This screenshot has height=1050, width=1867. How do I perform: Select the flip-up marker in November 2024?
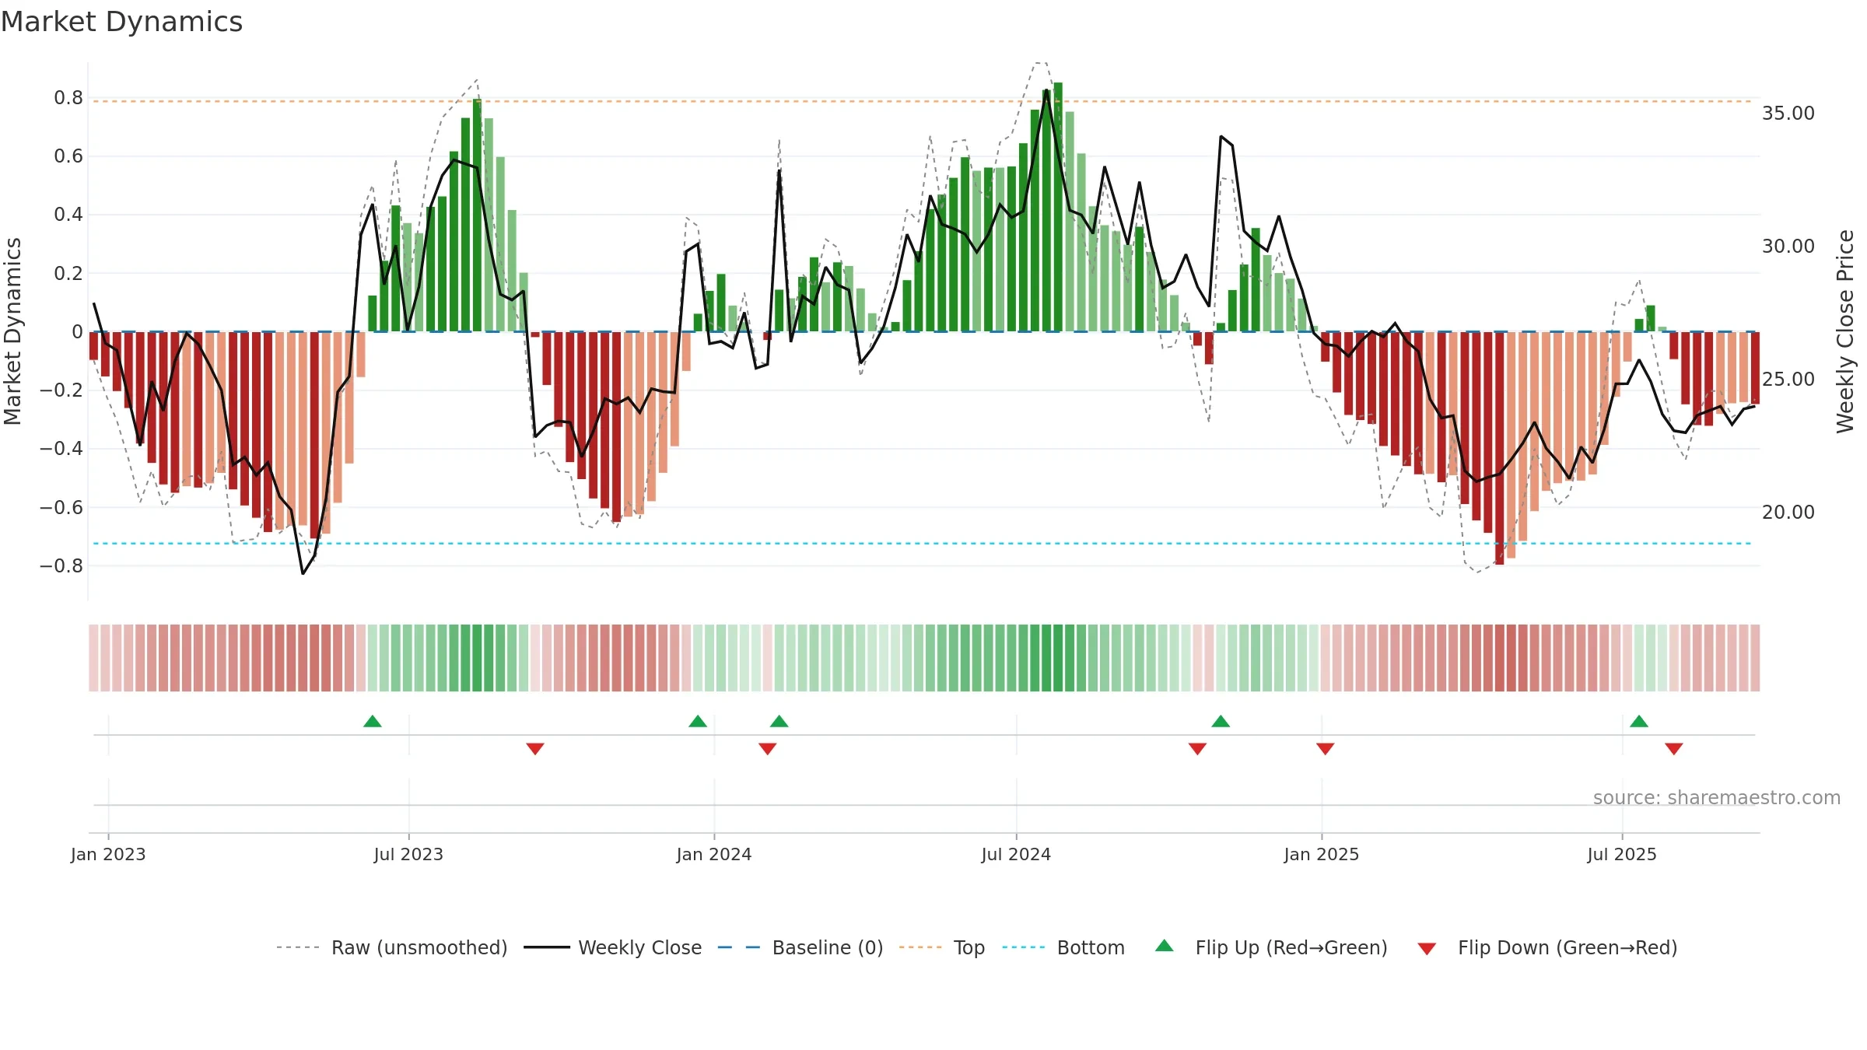point(1221,721)
